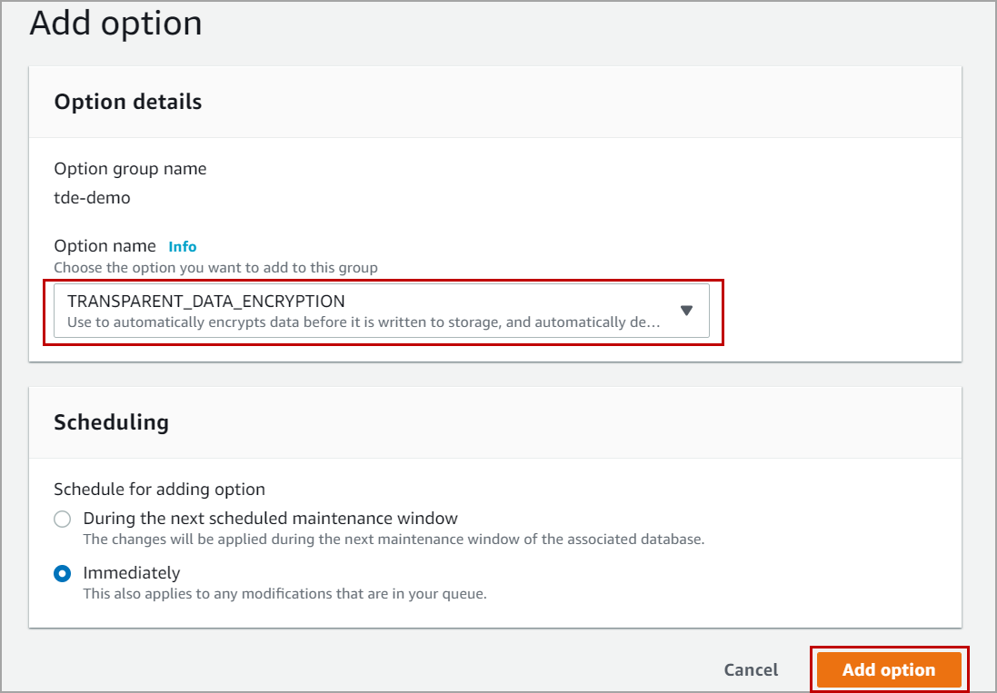This screenshot has width=997, height=693.
Task: Click the encryption description inside the dropdown
Action: 364,322
